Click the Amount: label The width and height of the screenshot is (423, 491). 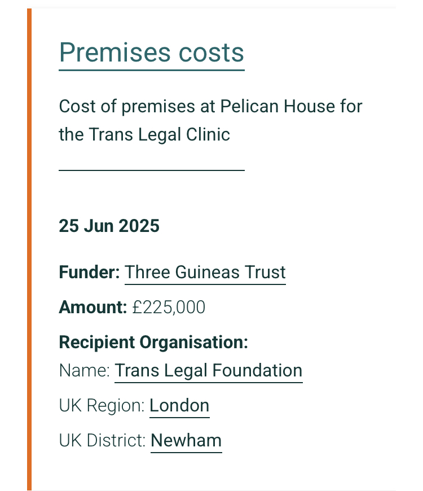click(x=92, y=308)
